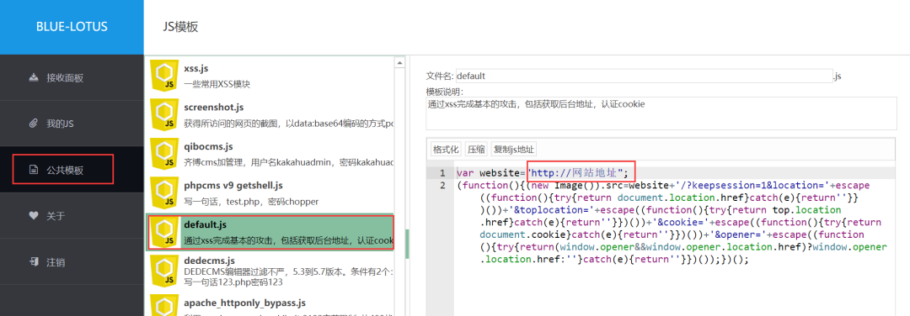The height and width of the screenshot is (316, 910).
Task: Click the 格式化 format button
Action: tap(446, 150)
